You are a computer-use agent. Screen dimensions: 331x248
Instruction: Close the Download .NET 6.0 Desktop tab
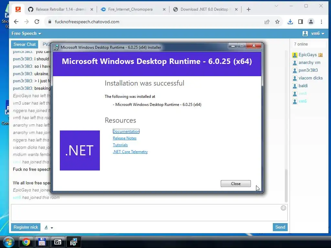click(x=236, y=9)
